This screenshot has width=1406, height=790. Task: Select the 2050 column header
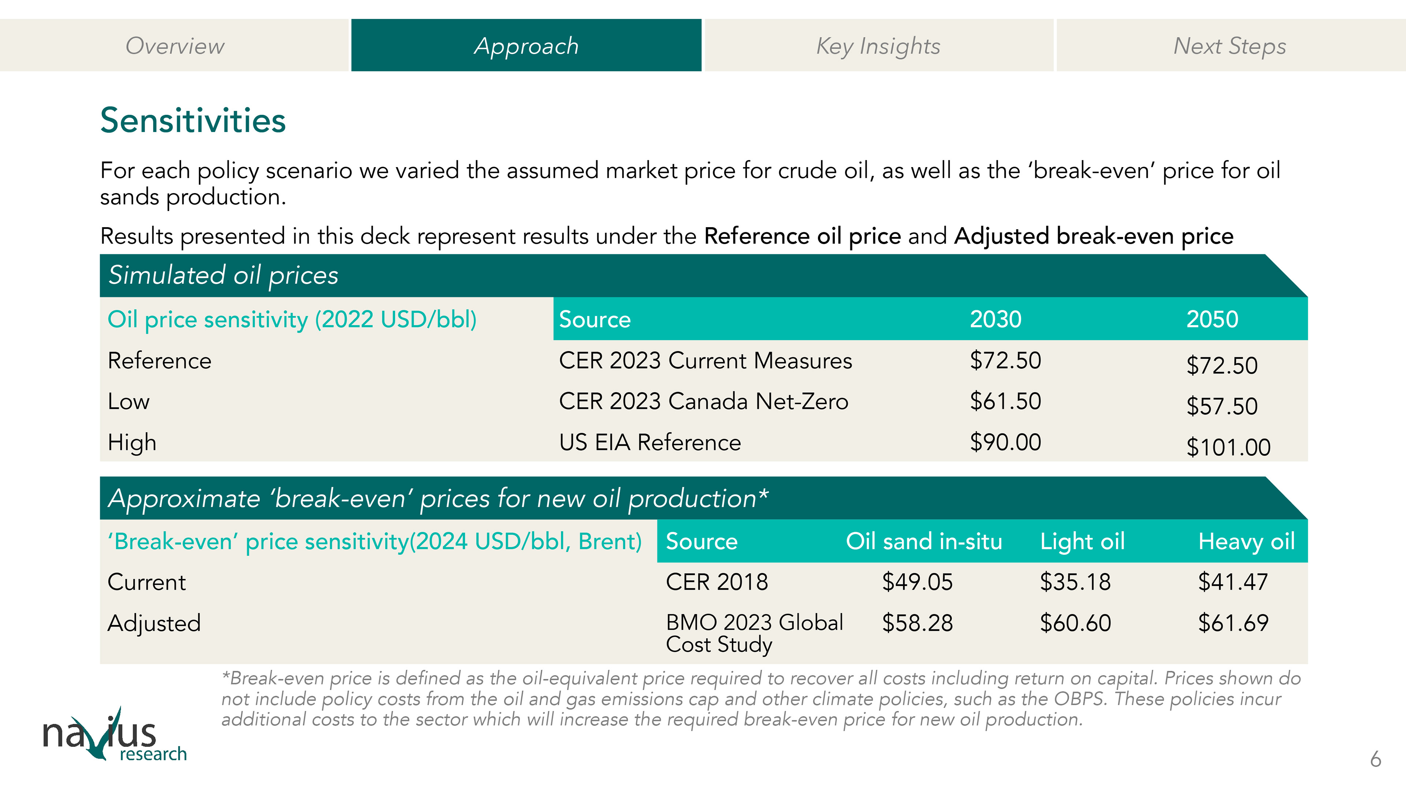pos(1212,320)
